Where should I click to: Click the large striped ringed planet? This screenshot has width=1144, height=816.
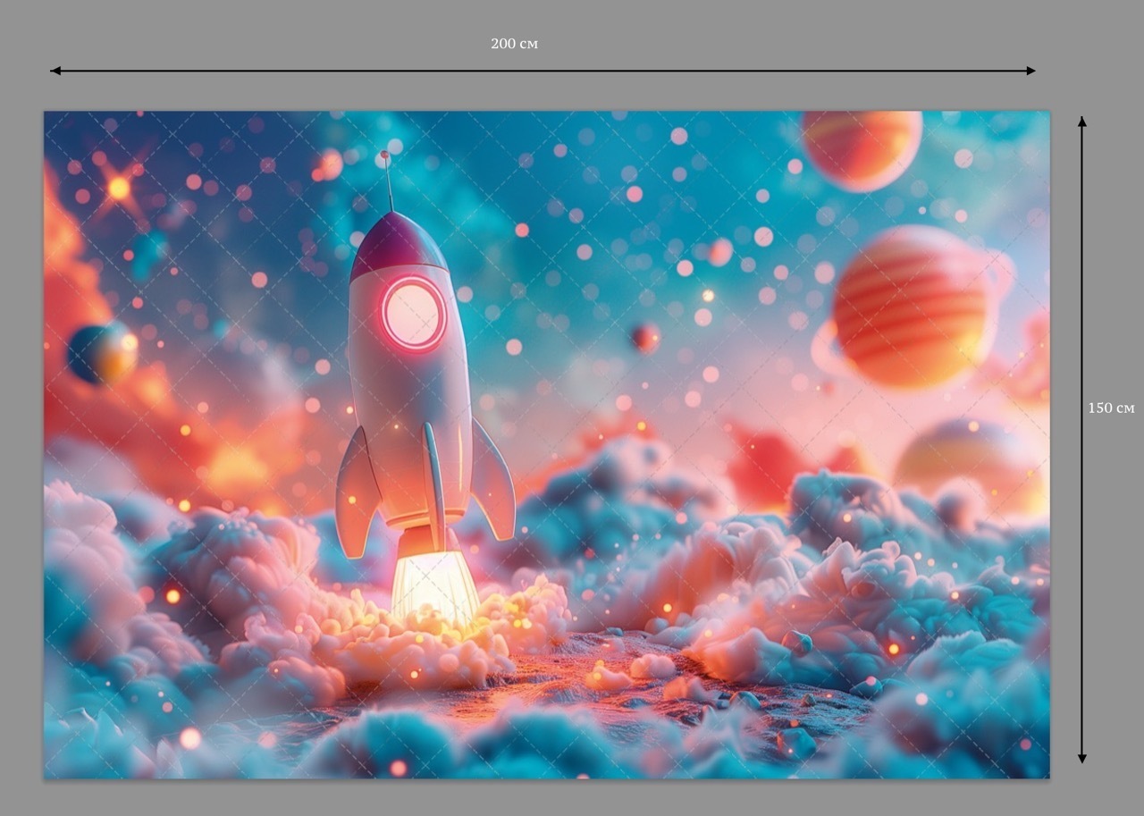click(x=912, y=307)
